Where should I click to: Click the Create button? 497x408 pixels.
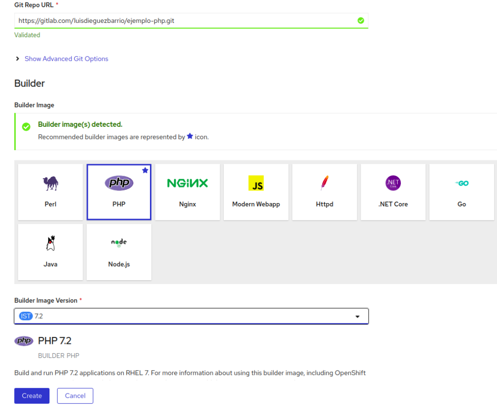tap(32, 396)
